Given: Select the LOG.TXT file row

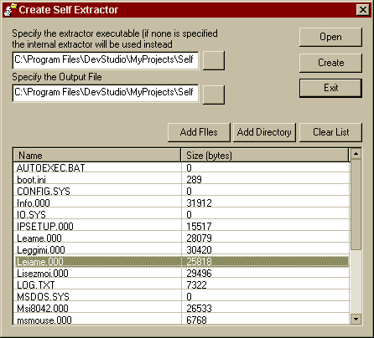Looking at the screenshot, I should (x=181, y=285).
